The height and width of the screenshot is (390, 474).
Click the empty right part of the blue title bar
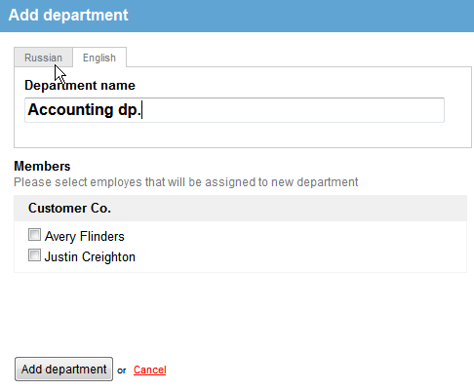(x=300, y=16)
